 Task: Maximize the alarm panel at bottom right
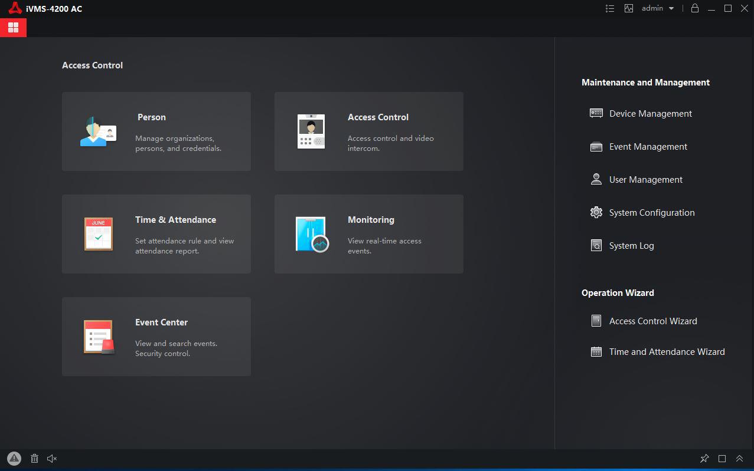[x=722, y=459]
